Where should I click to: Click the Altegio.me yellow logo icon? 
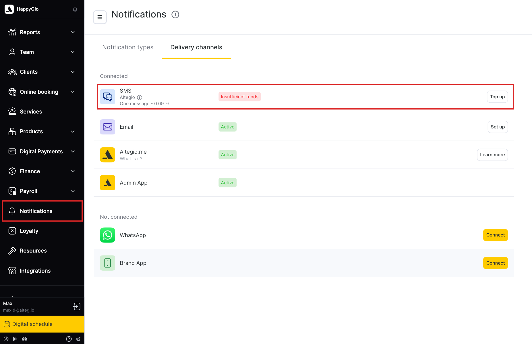[107, 155]
